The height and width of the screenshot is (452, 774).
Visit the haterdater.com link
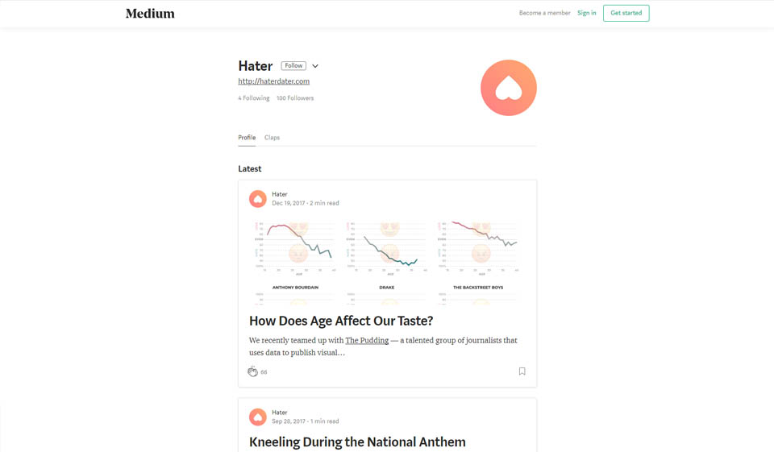273,81
